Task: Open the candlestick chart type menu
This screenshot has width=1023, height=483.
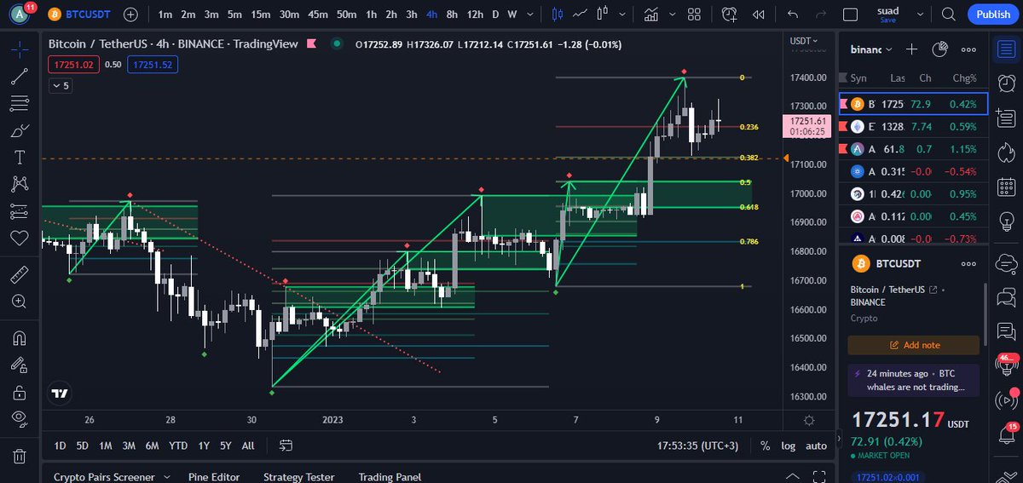Action: [x=558, y=14]
